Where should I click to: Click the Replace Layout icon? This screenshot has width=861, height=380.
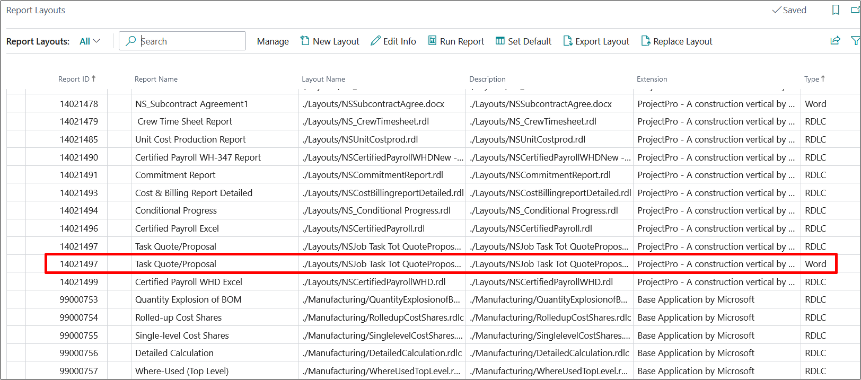(645, 41)
